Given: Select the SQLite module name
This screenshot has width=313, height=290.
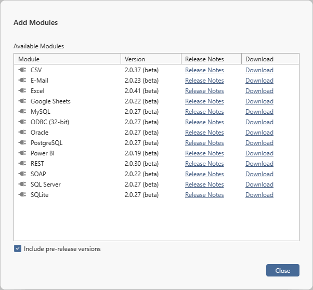Looking at the screenshot, I should 40,194.
